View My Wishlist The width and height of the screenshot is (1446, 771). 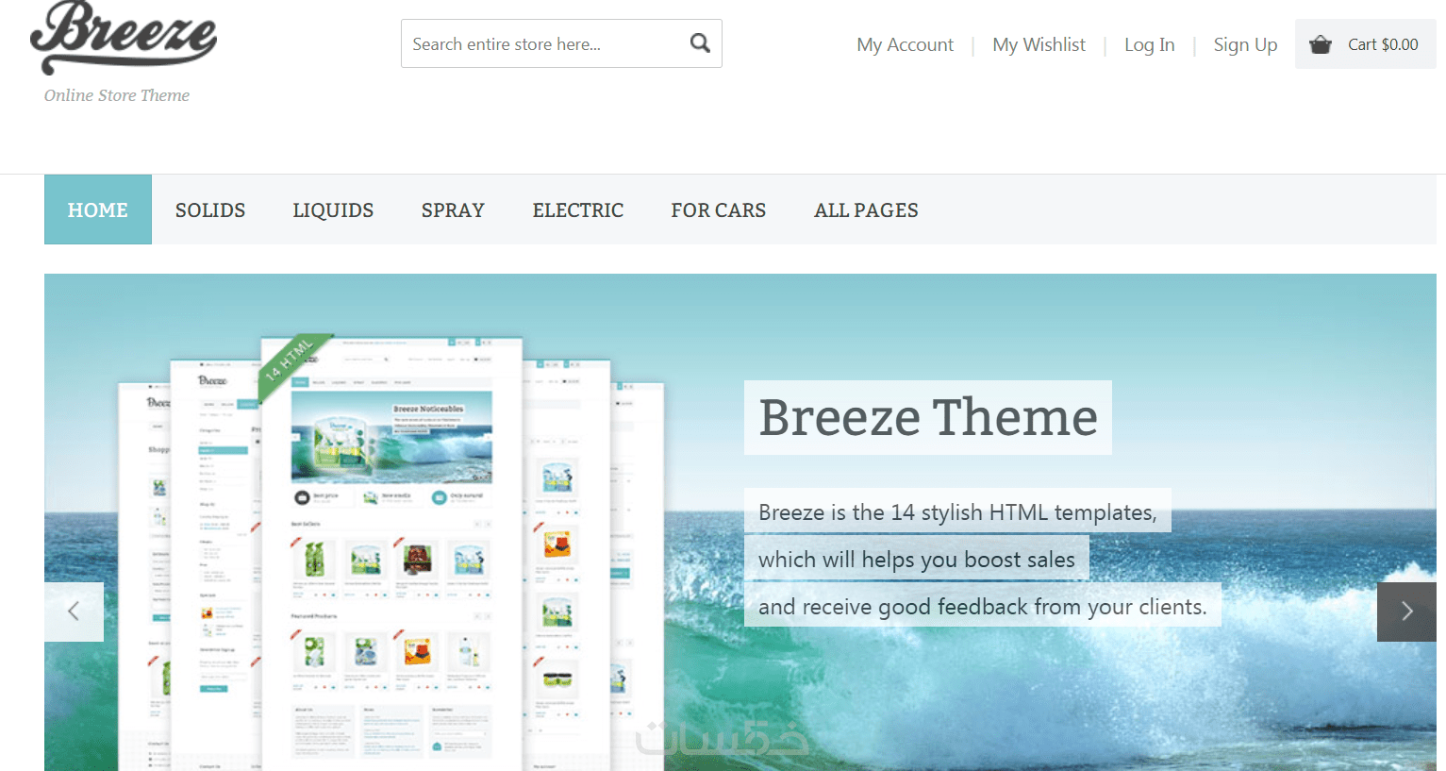1039,44
